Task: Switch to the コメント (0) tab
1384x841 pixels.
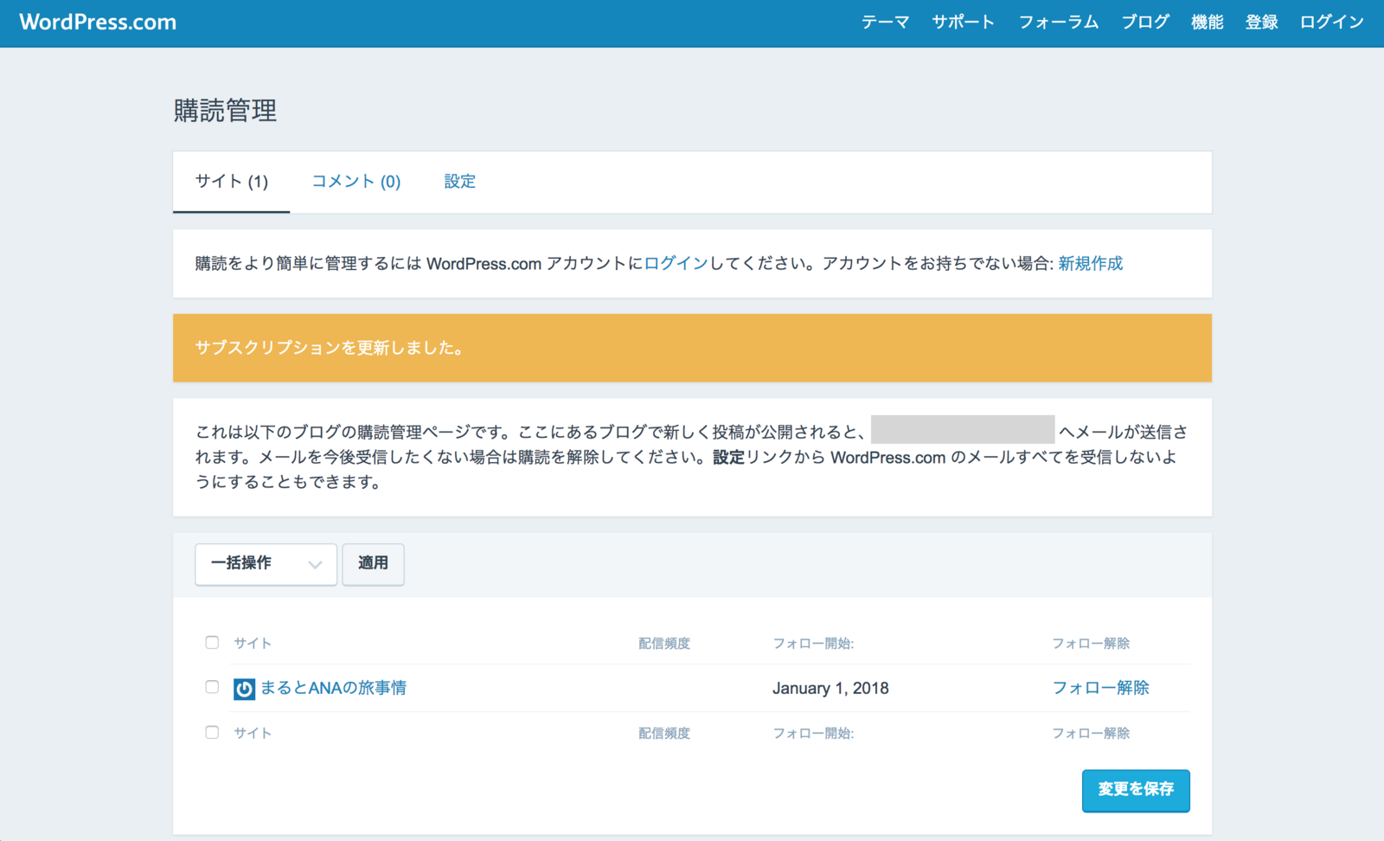Action: [x=356, y=182]
